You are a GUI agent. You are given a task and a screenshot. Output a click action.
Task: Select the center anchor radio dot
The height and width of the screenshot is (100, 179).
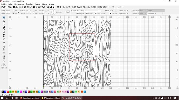(53, 12)
